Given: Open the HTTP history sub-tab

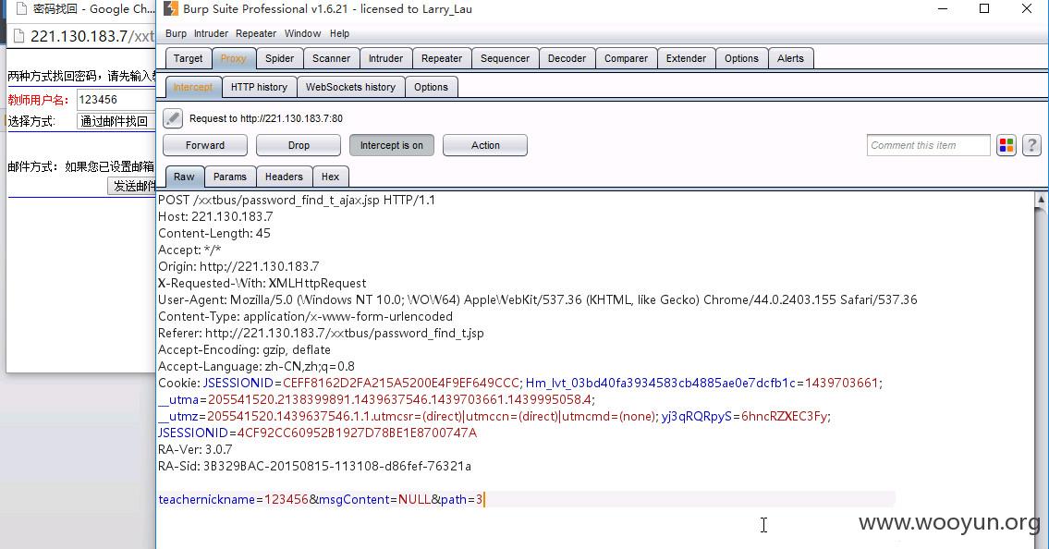Looking at the screenshot, I should click(x=259, y=87).
